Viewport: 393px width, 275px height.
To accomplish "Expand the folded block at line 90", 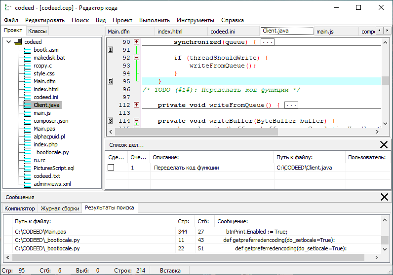I will [137, 42].
